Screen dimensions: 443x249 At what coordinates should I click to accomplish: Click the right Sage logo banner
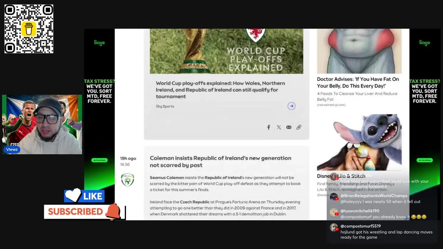pyautogui.click(x=424, y=43)
